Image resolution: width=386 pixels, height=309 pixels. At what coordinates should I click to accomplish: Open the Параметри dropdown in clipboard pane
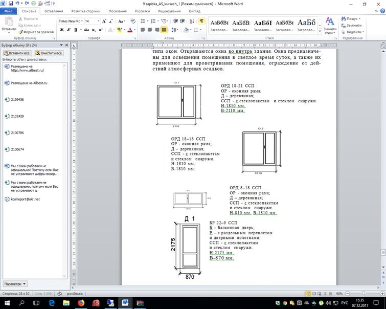(x=15, y=283)
